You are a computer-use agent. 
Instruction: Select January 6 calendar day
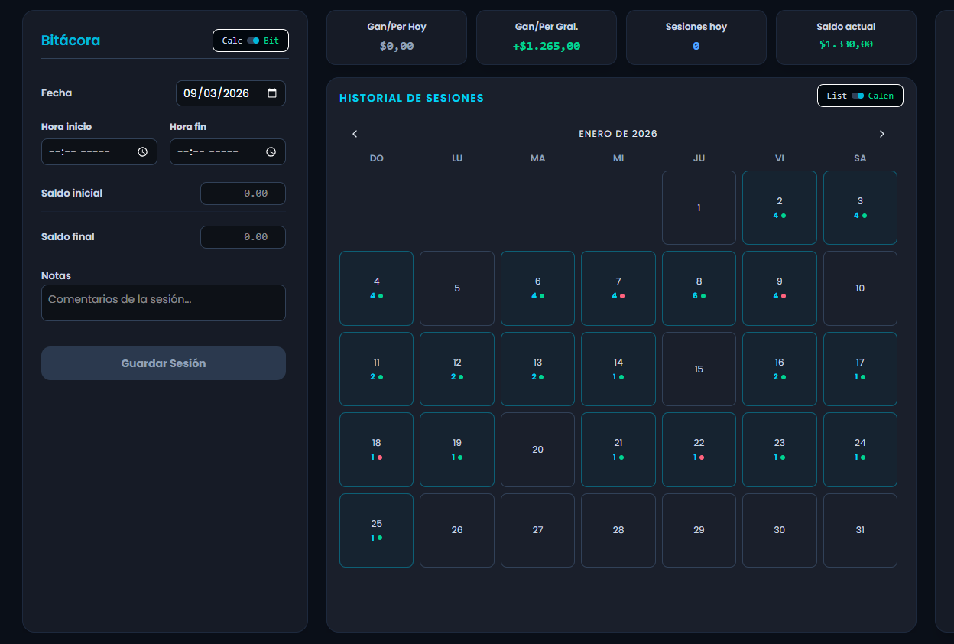pos(537,288)
